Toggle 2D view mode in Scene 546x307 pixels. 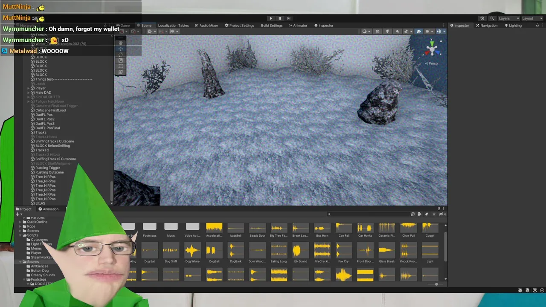pos(377,32)
